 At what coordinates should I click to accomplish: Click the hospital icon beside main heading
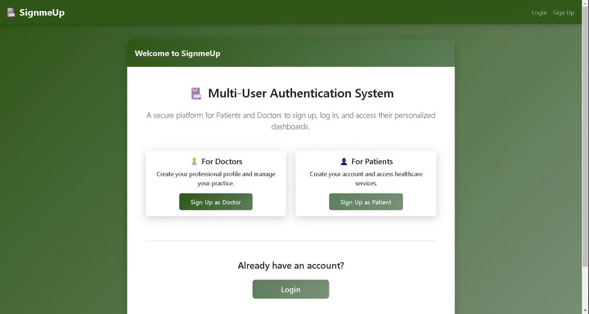[196, 93]
